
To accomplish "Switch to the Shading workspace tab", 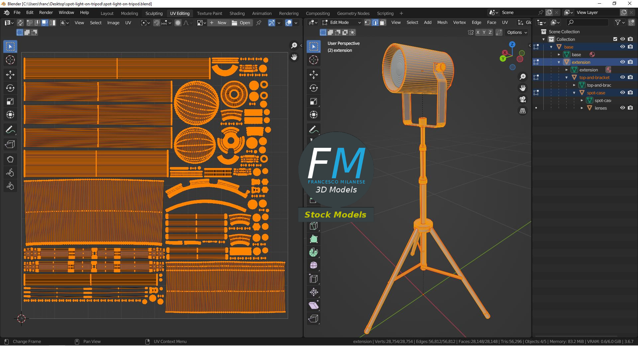I will click(x=237, y=13).
